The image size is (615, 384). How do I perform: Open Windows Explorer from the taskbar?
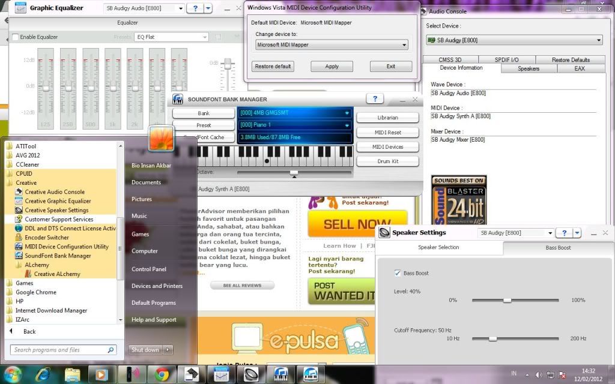point(72,374)
